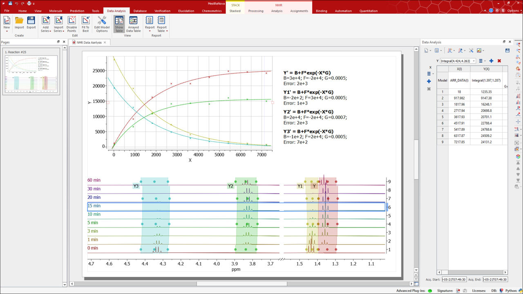Float the Data Analysis panel
The height and width of the screenshot is (294, 523).
504,42
